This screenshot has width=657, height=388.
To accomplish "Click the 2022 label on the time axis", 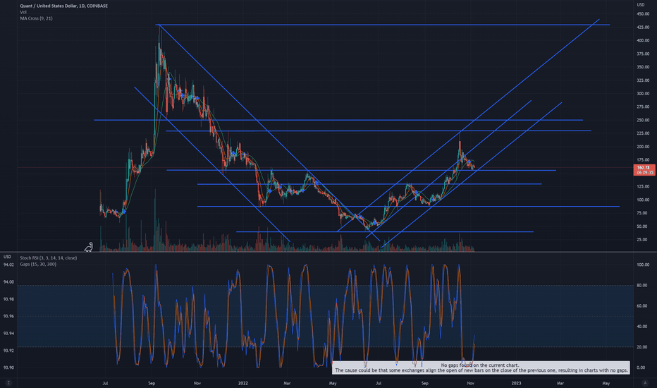I will click(243, 383).
